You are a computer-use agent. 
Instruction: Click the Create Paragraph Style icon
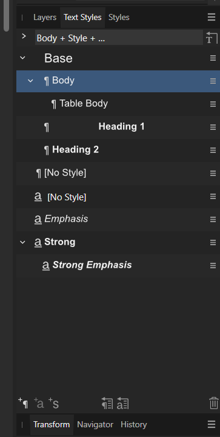point(23,403)
